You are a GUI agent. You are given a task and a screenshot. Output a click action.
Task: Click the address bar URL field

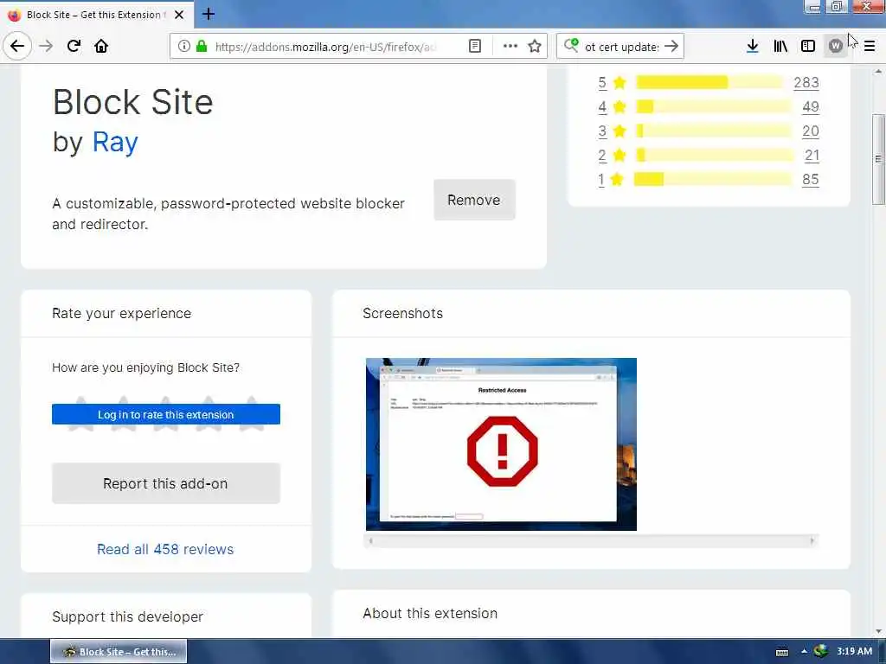coord(325,47)
